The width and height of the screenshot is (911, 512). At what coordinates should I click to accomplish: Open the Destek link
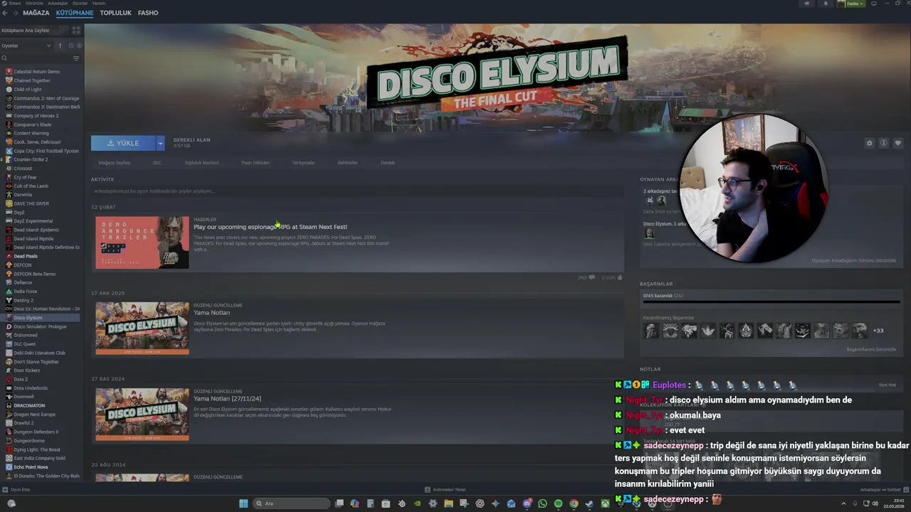(x=387, y=163)
